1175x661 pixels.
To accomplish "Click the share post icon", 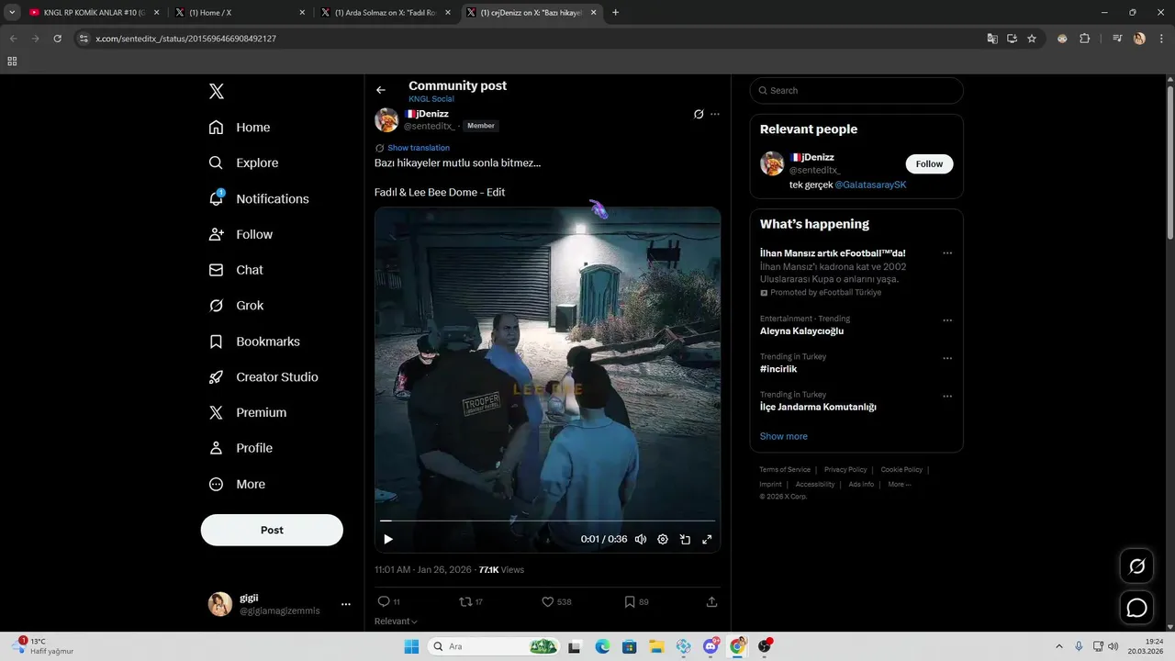I will tap(711, 602).
